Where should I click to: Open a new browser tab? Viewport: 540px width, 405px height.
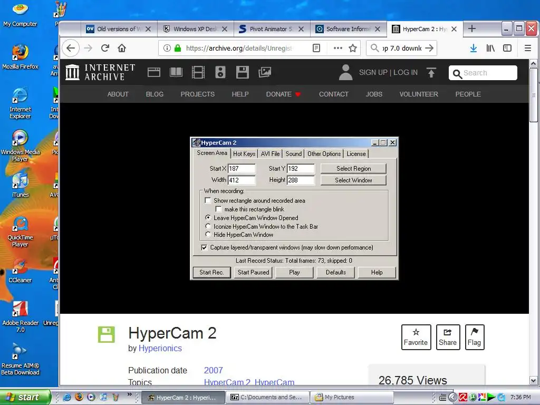[472, 28]
